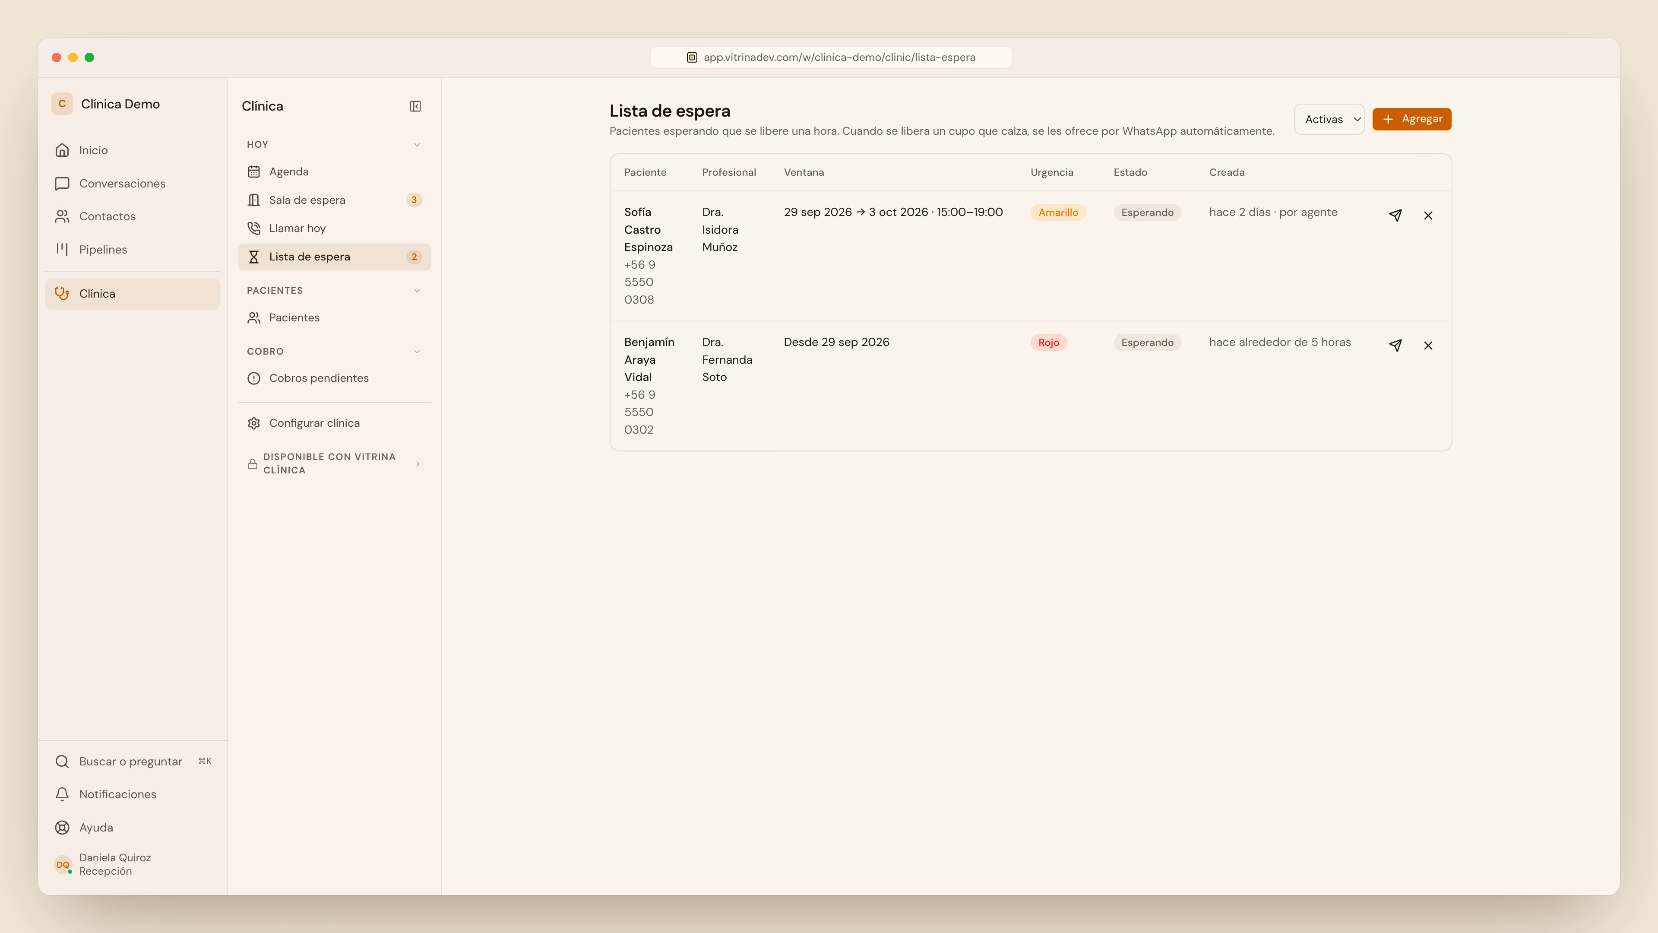Viewport: 1658px width, 933px height.
Task: Open Notificaciones
Action: click(x=132, y=795)
